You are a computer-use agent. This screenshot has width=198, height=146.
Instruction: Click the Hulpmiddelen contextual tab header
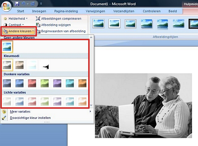pos(190,4)
